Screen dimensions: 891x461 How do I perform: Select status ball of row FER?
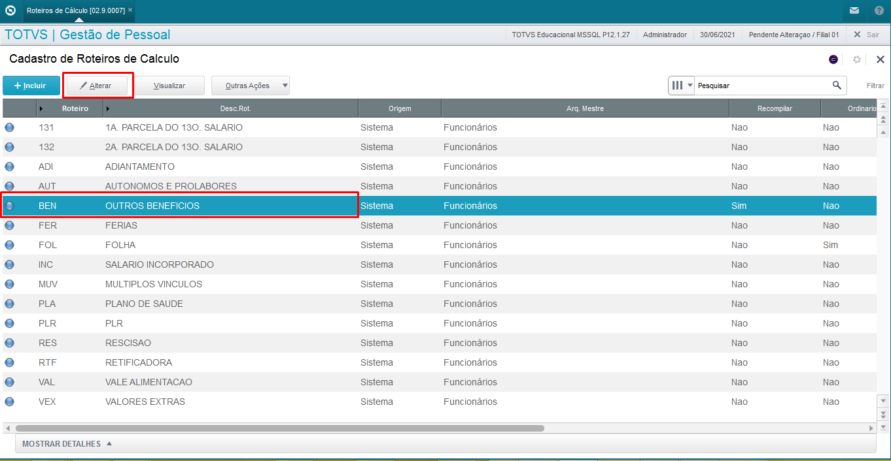click(10, 225)
